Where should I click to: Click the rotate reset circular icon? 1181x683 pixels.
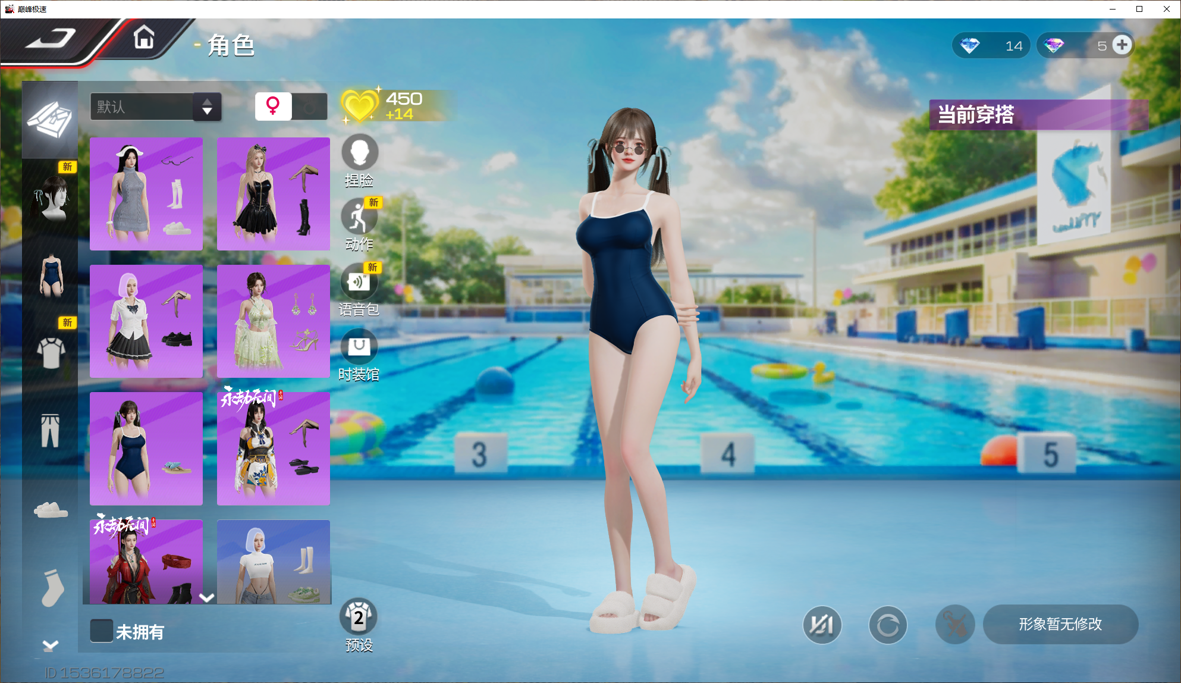(888, 625)
